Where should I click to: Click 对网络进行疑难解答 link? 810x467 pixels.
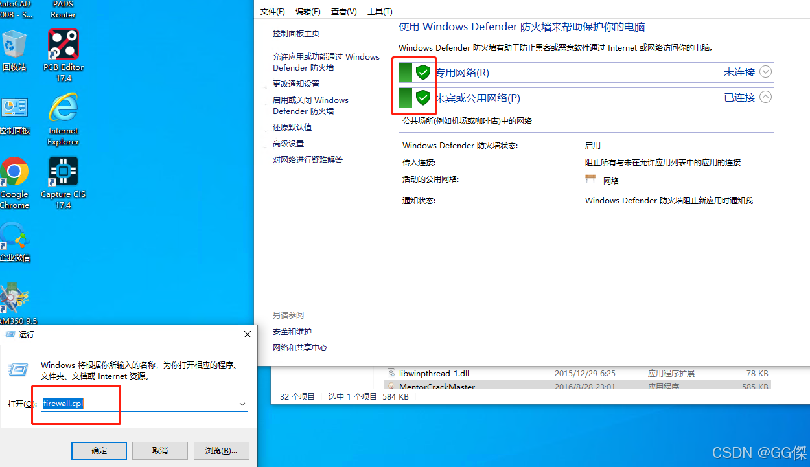(x=308, y=159)
